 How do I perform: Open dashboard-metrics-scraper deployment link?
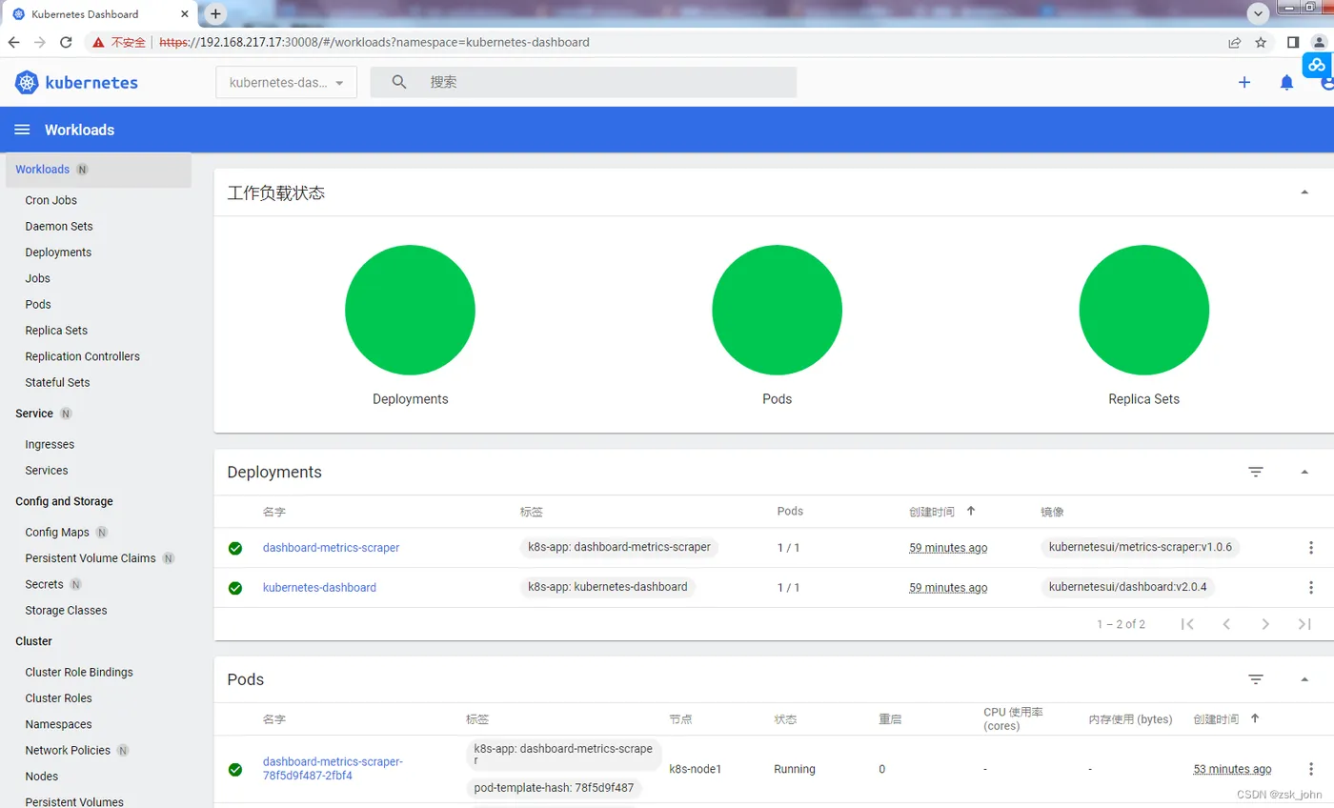(x=331, y=548)
